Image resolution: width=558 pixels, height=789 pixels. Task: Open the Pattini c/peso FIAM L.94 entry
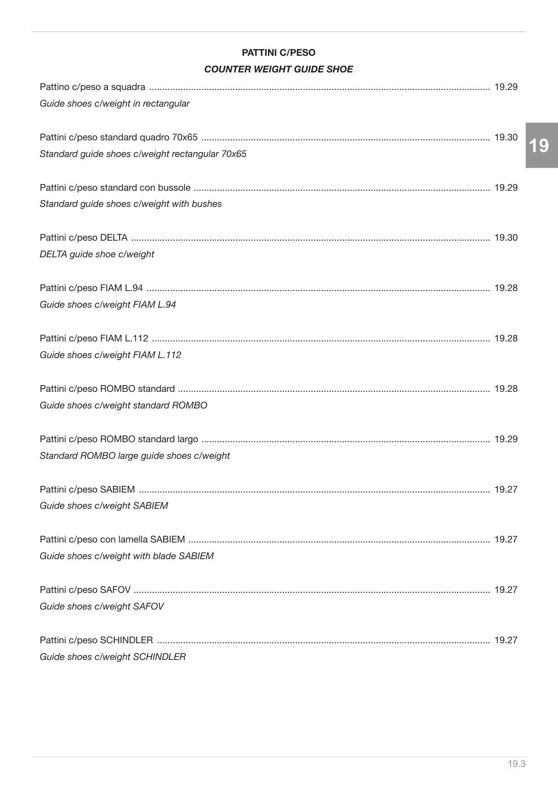coord(278,288)
